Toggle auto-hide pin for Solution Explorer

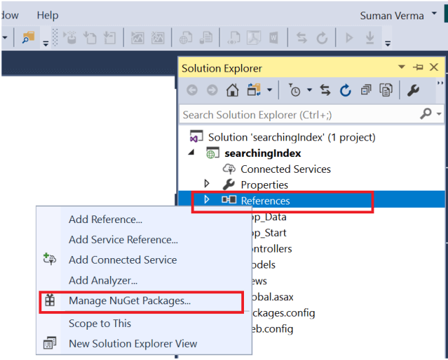coord(418,67)
